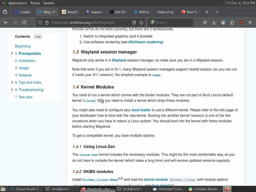Go to Usage in Contents
The width and height of the screenshot is (256, 192).
pyautogui.click(x=22, y=68)
